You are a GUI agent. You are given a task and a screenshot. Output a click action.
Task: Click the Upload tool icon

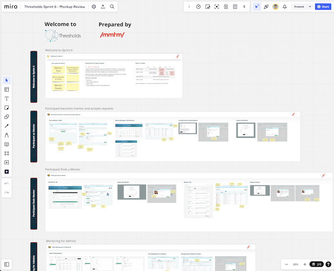pyautogui.click(x=7, y=163)
